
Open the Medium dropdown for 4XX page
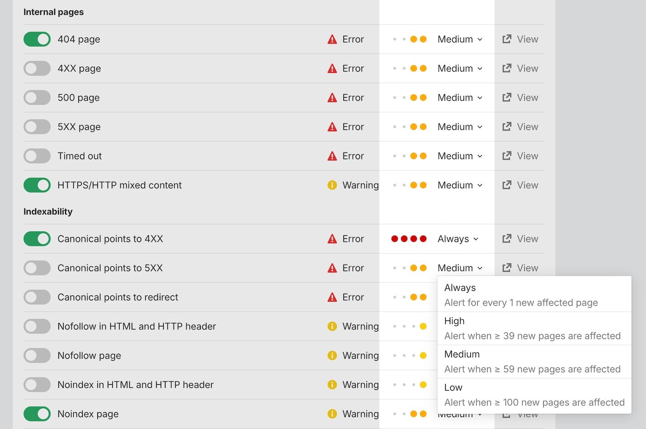pyautogui.click(x=460, y=69)
